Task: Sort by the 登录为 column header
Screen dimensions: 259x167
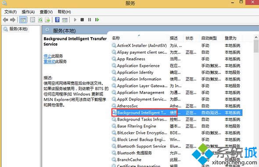Action: [x=230, y=38]
